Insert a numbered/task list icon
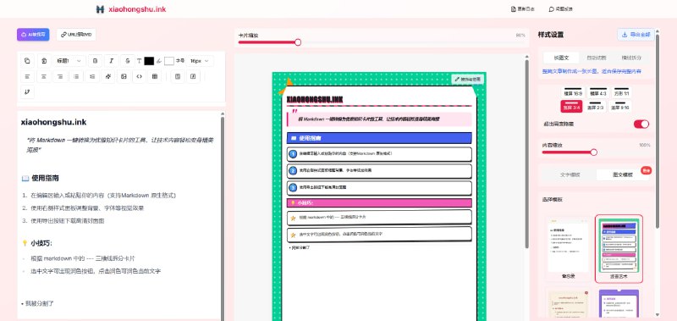Image resolution: width=677 pixels, height=321 pixels. [x=92, y=76]
